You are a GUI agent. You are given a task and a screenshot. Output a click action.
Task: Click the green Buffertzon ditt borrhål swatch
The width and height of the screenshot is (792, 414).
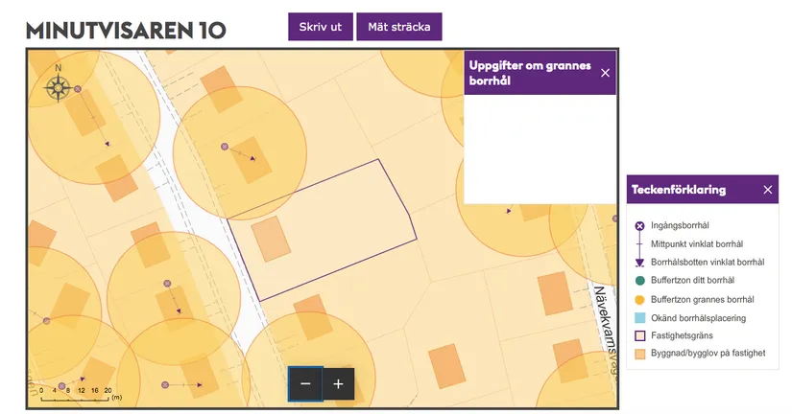(639, 281)
